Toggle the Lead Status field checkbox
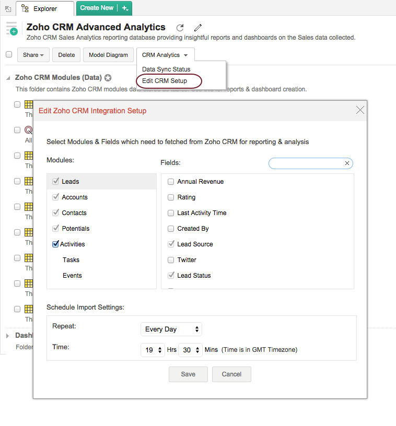Image resolution: width=396 pixels, height=426 pixels. pos(171,275)
